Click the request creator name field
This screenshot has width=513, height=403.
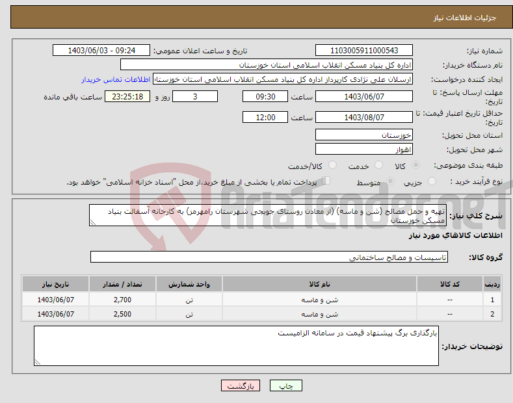(283, 79)
